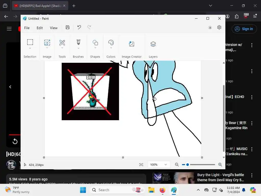
Task: Open the Colors palette icon
Action: coord(111,43)
